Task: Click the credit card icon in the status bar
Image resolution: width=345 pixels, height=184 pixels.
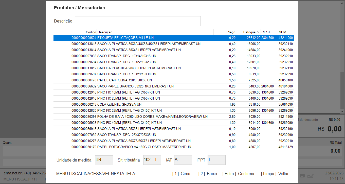Action: pos(302,176)
